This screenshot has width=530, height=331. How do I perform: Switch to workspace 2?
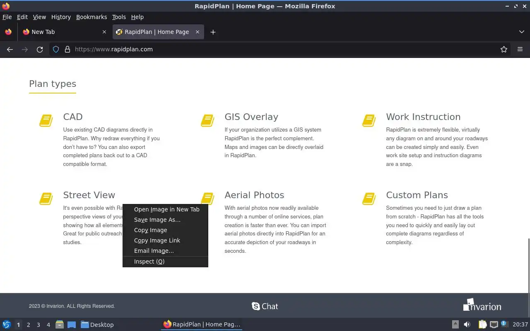[x=28, y=325]
